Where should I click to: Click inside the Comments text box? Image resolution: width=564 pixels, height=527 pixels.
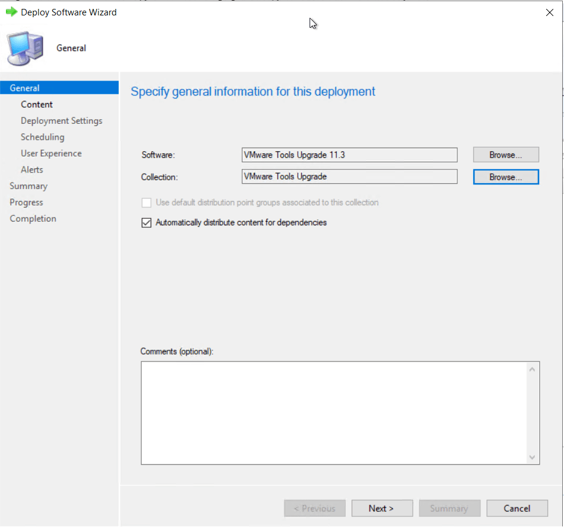point(332,412)
